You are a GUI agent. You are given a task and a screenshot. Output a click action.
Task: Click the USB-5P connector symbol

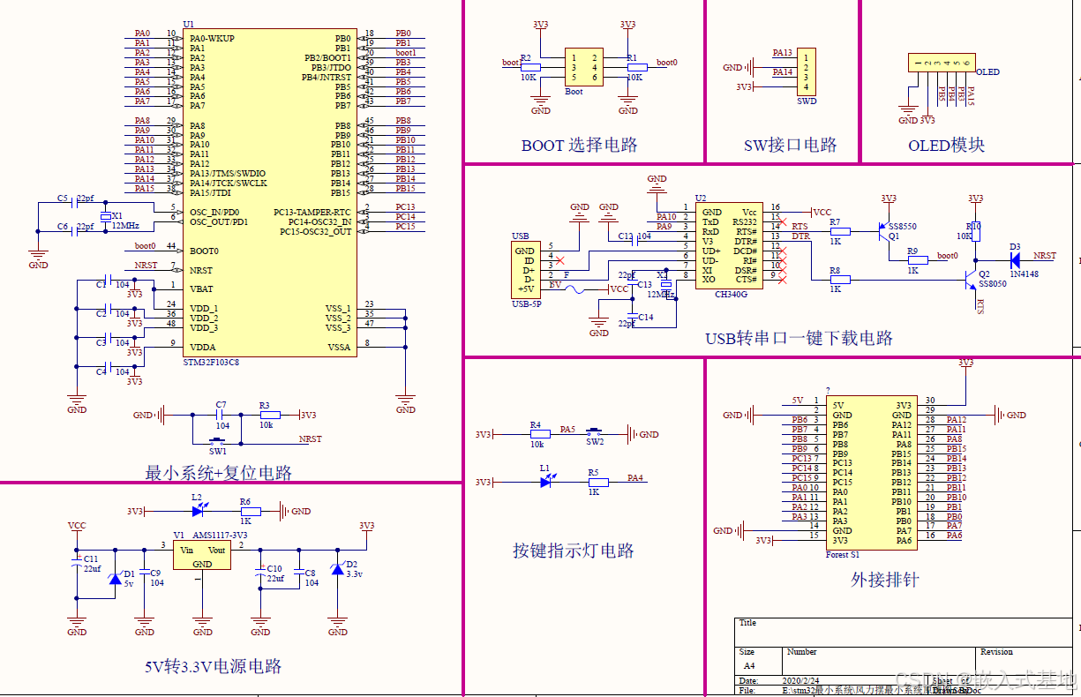pyautogui.click(x=526, y=268)
